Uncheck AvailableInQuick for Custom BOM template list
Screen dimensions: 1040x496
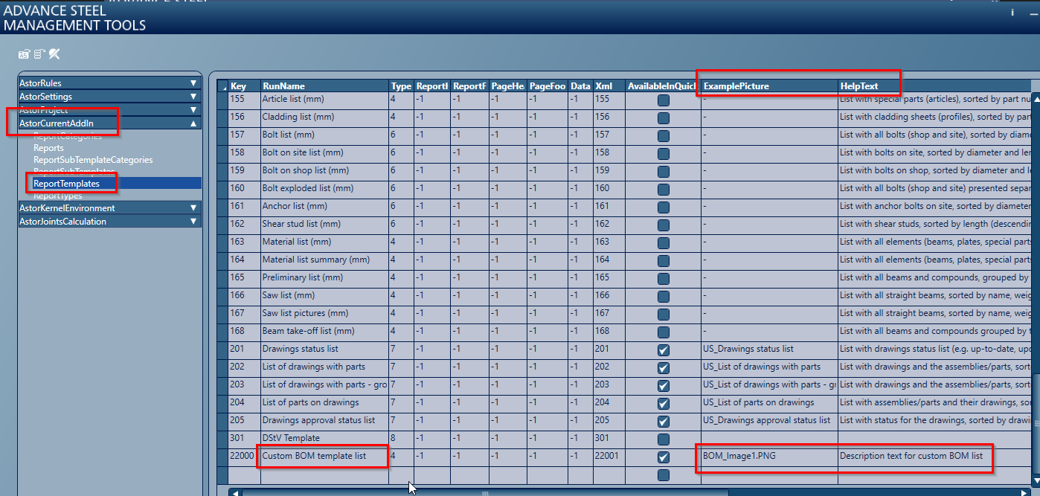pyautogui.click(x=663, y=455)
